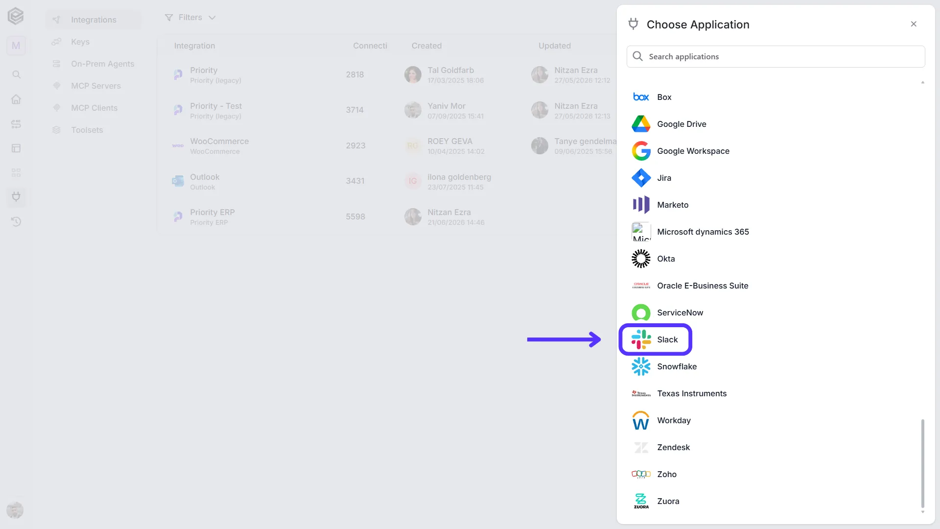The height and width of the screenshot is (529, 940).
Task: Open Toolsets section
Action: (x=93, y=130)
